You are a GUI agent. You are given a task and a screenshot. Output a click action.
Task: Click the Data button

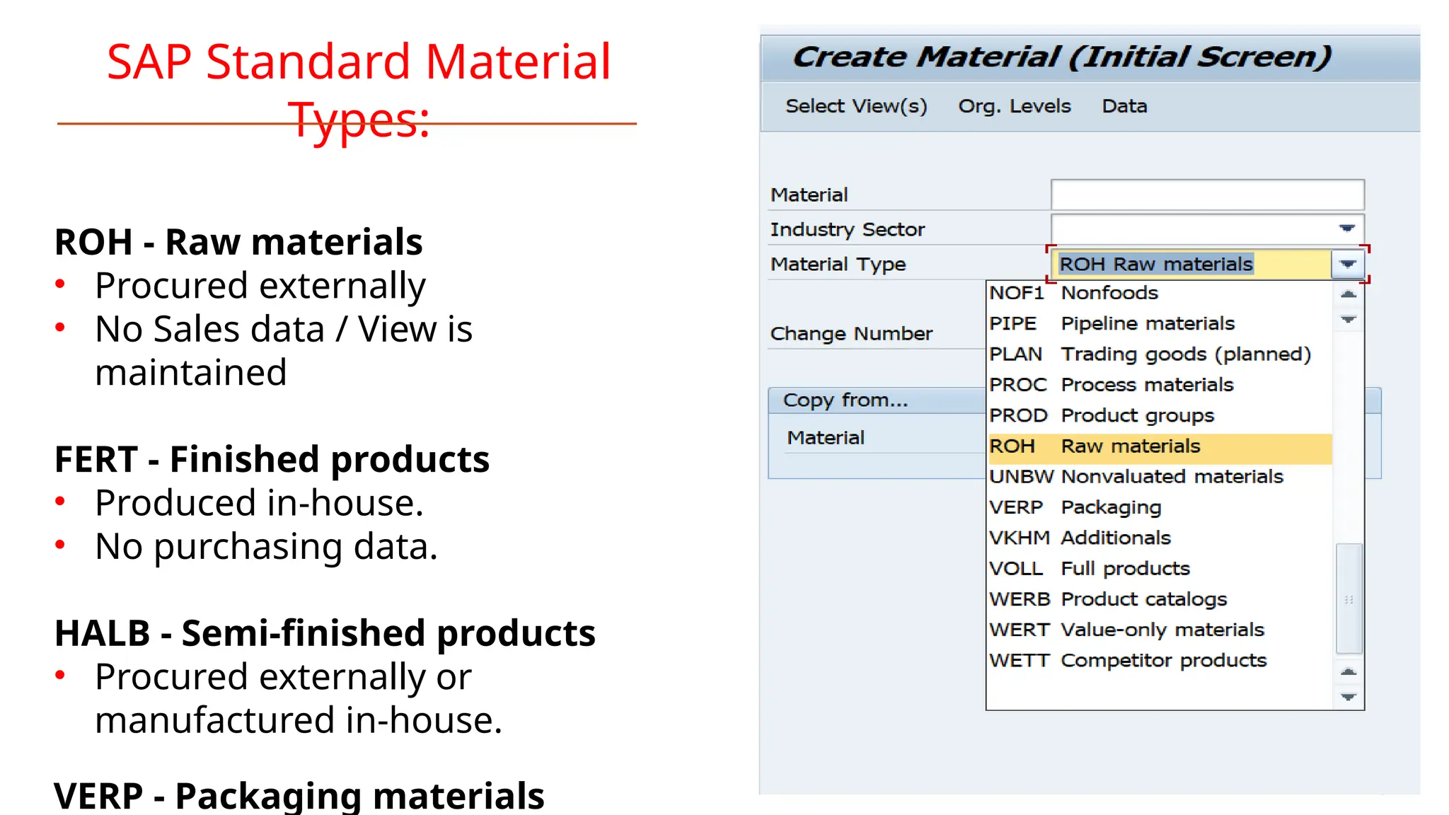click(1124, 106)
